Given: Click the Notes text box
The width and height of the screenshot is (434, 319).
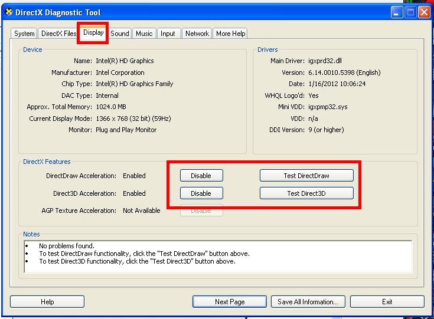Looking at the screenshot, I should click(218, 256).
